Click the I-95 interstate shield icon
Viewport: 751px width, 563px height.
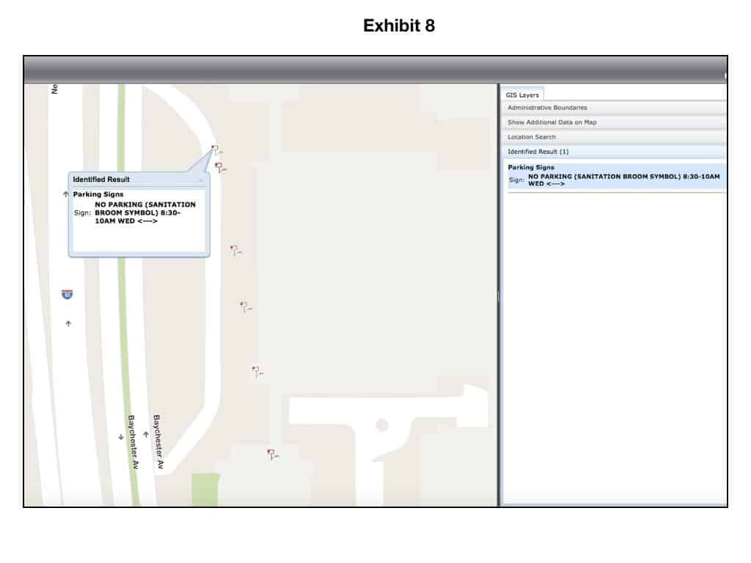click(67, 295)
